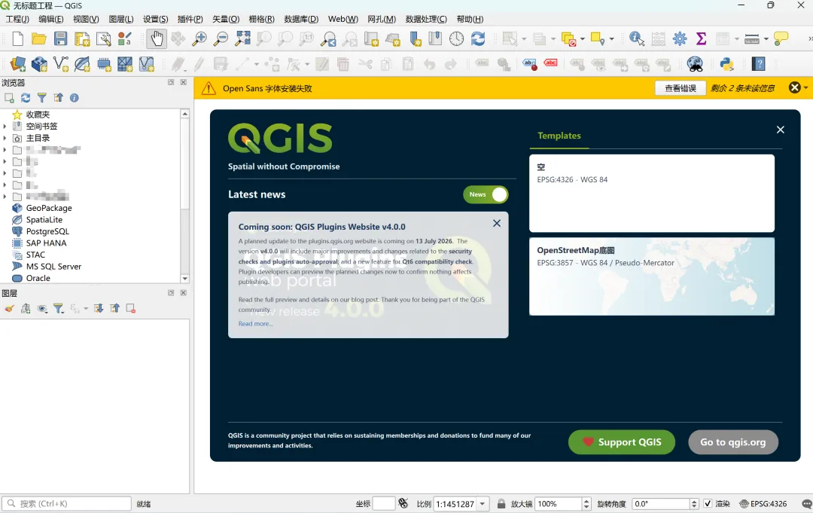Select the Zoom In magnifier tool
813x513 pixels.
coord(199,39)
